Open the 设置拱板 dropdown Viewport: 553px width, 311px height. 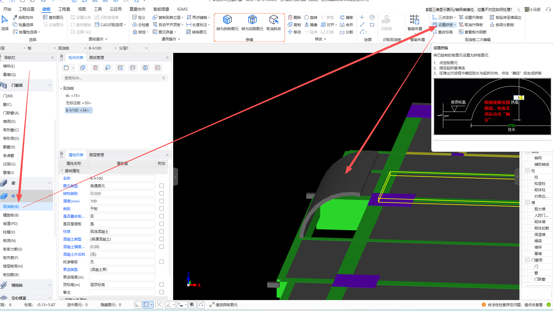coord(455,25)
